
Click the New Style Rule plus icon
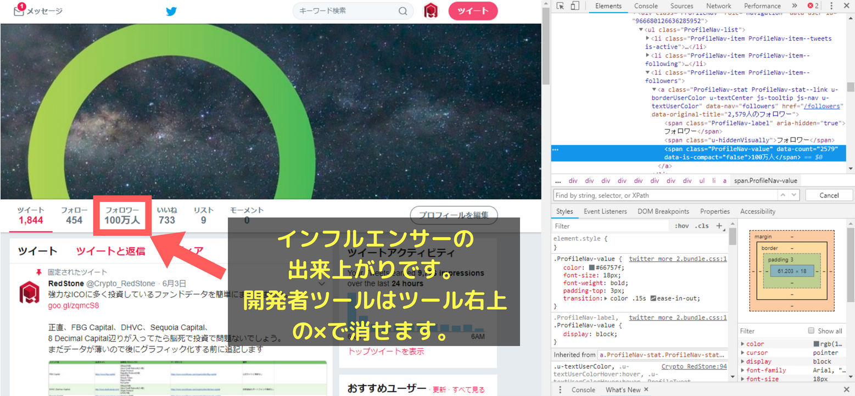click(719, 226)
